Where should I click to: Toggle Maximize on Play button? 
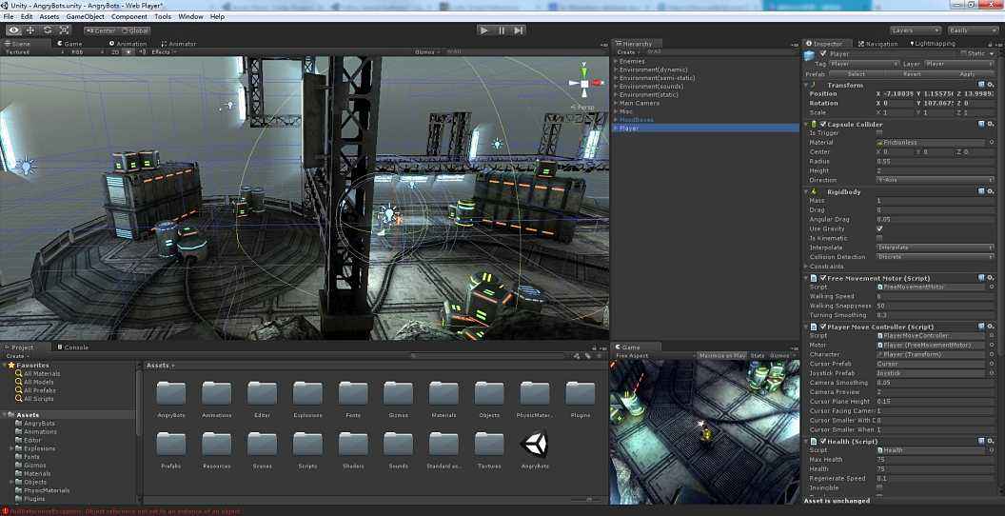click(721, 356)
